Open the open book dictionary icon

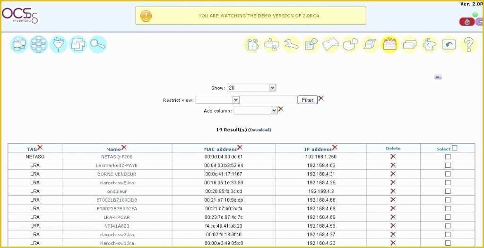pos(330,45)
